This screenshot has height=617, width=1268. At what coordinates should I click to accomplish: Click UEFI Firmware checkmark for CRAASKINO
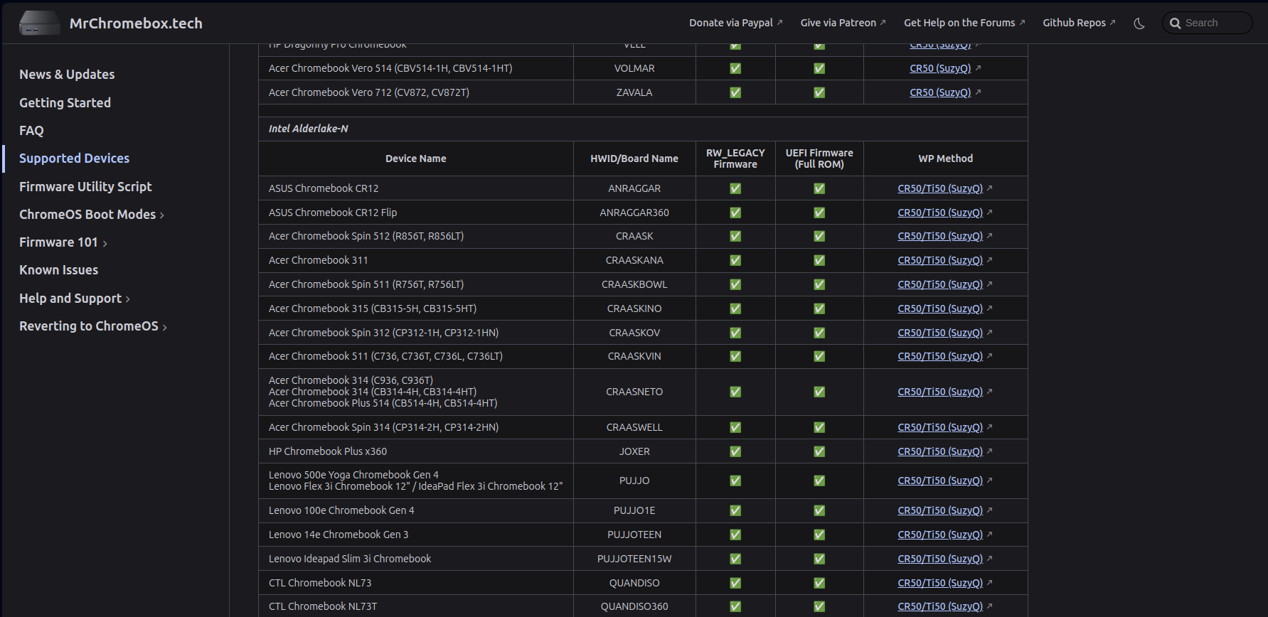819,308
